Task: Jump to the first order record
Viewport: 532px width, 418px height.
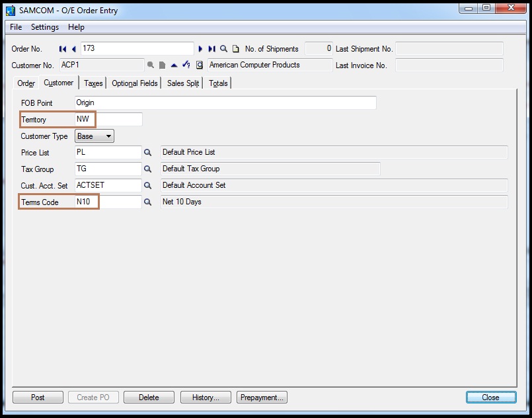Action: (62, 49)
